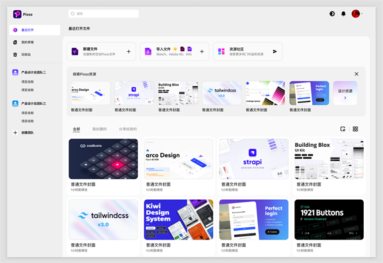The image size is (383, 263).
Task: Open Perfect login resource thumbnail in 探索Pixso资源
Action: [x=309, y=93]
